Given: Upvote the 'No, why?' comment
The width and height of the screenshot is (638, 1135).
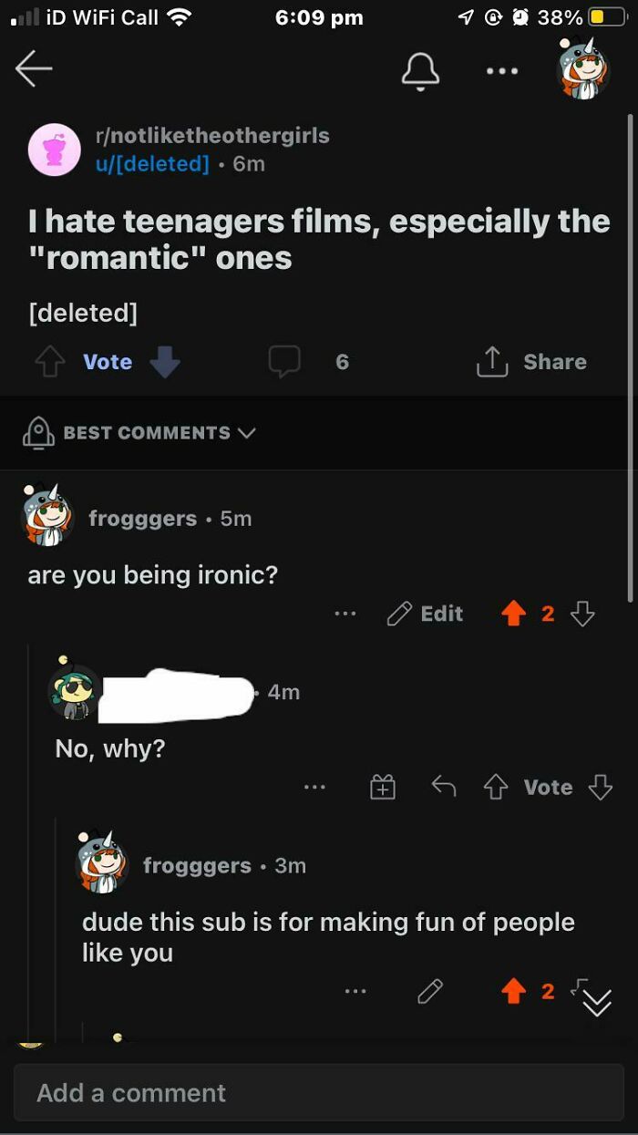Looking at the screenshot, I should click(497, 787).
